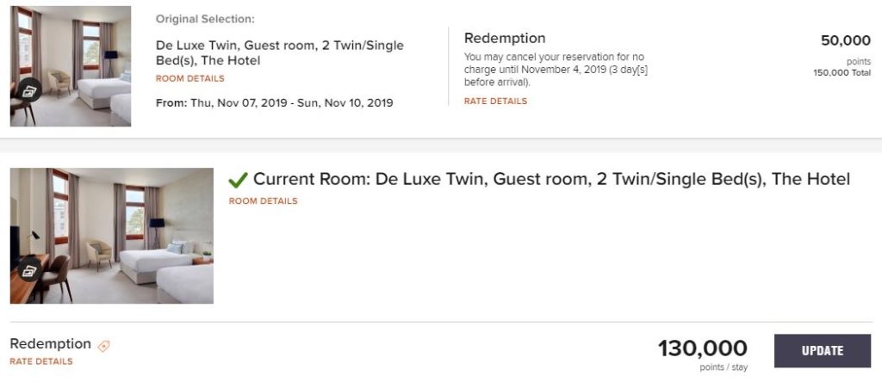
Task: Open Room Details under Current Room heading
Action: [263, 201]
